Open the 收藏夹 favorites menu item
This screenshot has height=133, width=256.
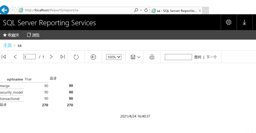tap(11, 35)
